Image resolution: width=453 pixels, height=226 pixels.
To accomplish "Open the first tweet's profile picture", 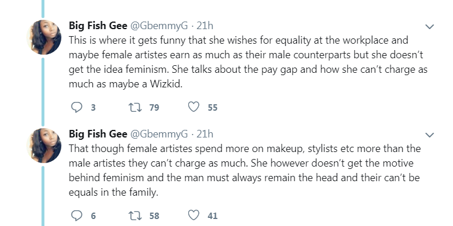I will click(x=44, y=37).
